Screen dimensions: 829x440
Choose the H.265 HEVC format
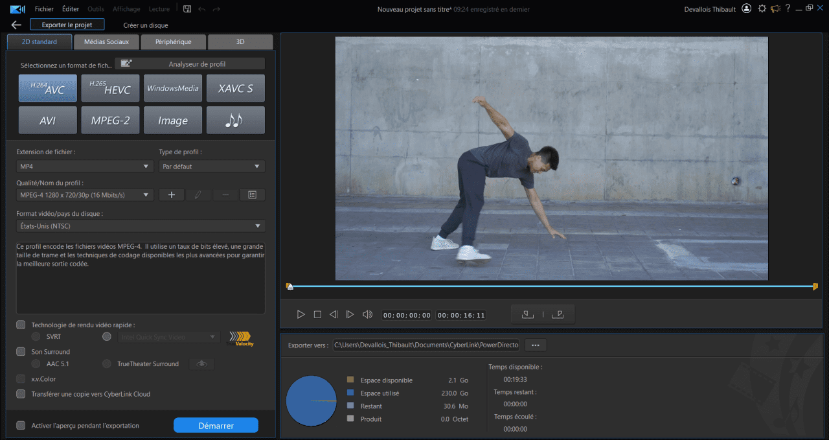tap(110, 87)
